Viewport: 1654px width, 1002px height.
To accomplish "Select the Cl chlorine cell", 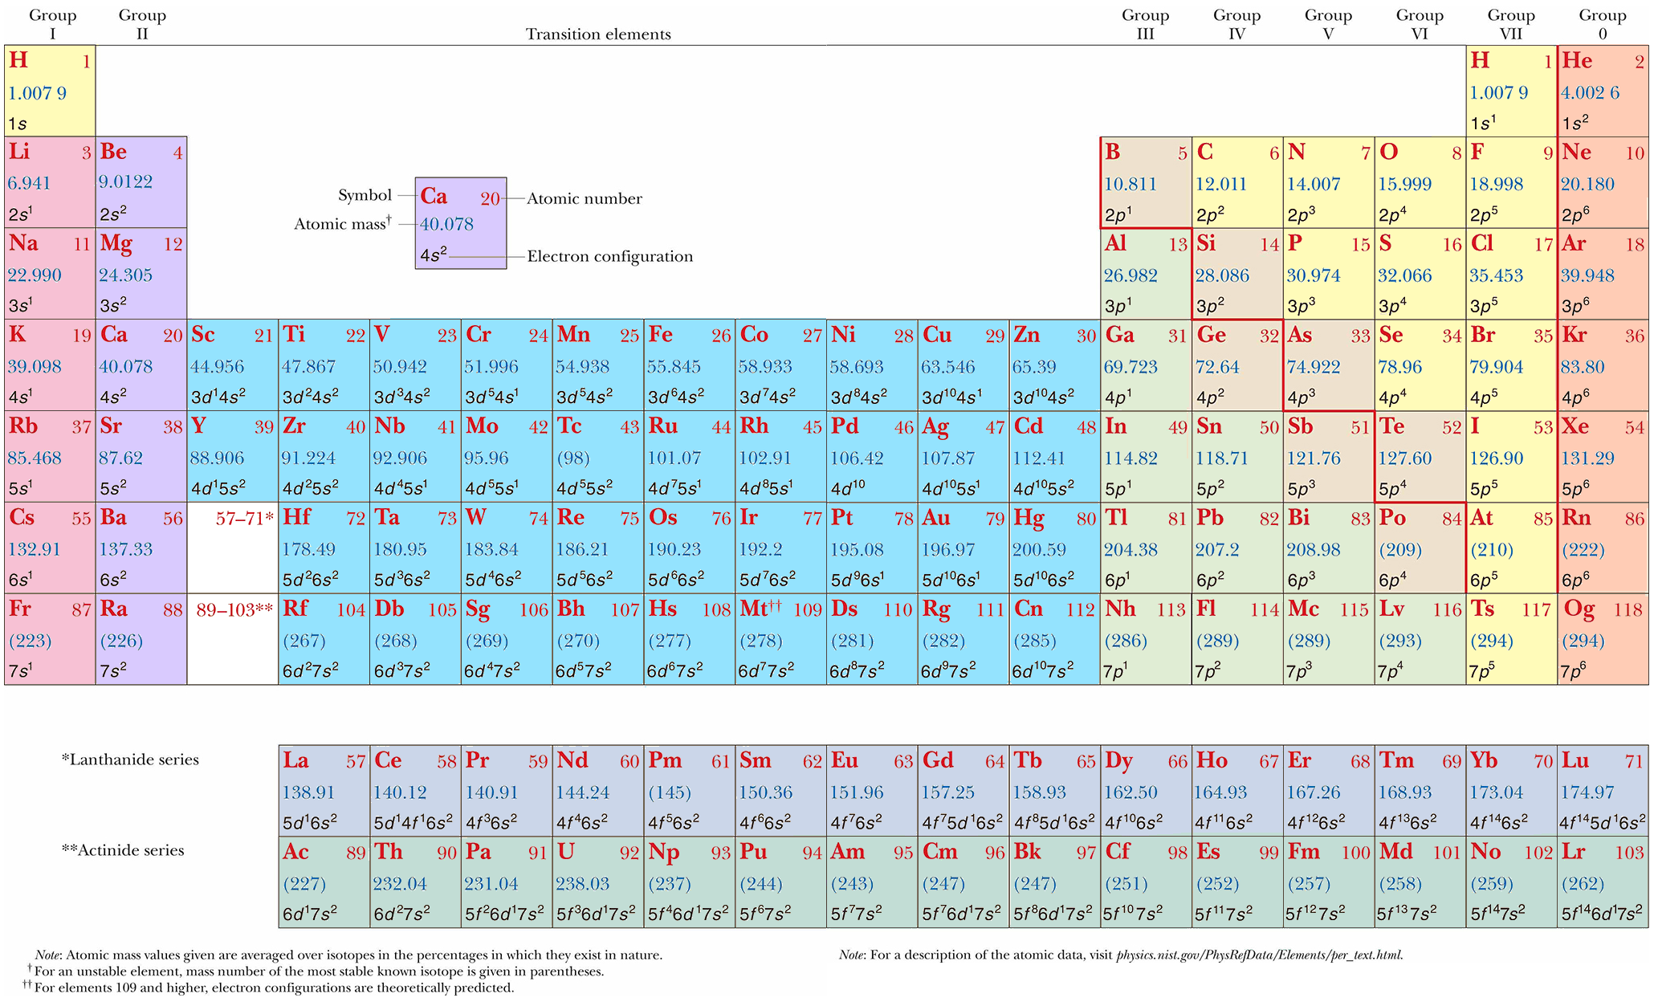I will [1512, 274].
